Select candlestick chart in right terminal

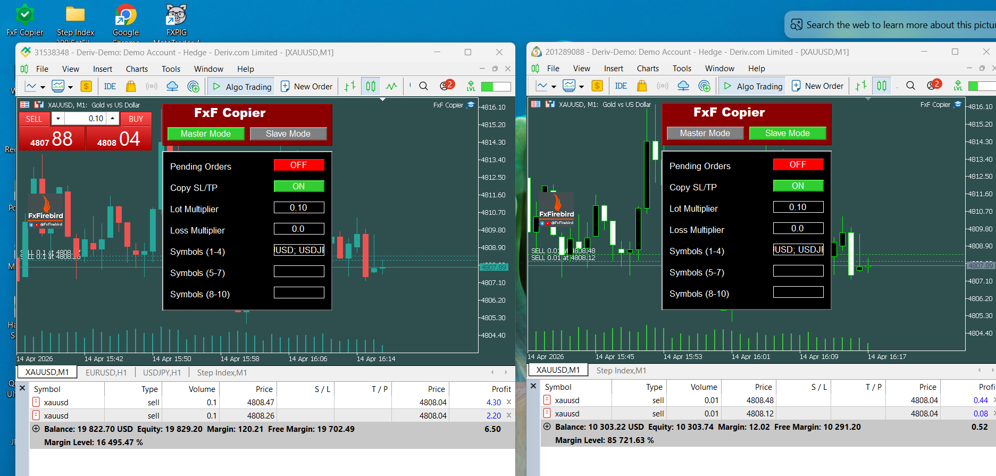(x=882, y=86)
